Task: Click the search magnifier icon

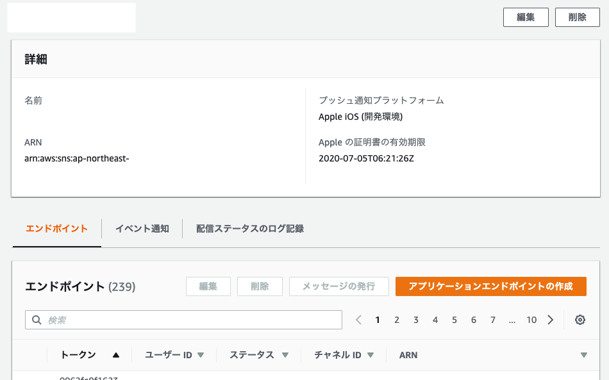Action: [36, 320]
